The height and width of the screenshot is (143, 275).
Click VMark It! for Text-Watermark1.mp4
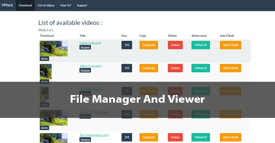201,137
